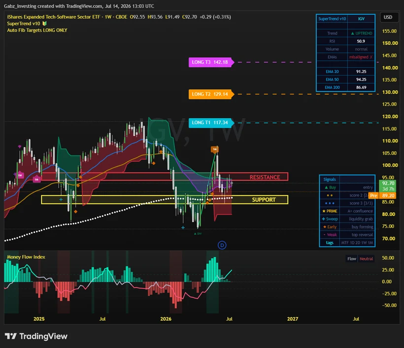Image resolution: width=404 pixels, height=348 pixels.
Task: Click the buy forming description
Action: [362, 227]
